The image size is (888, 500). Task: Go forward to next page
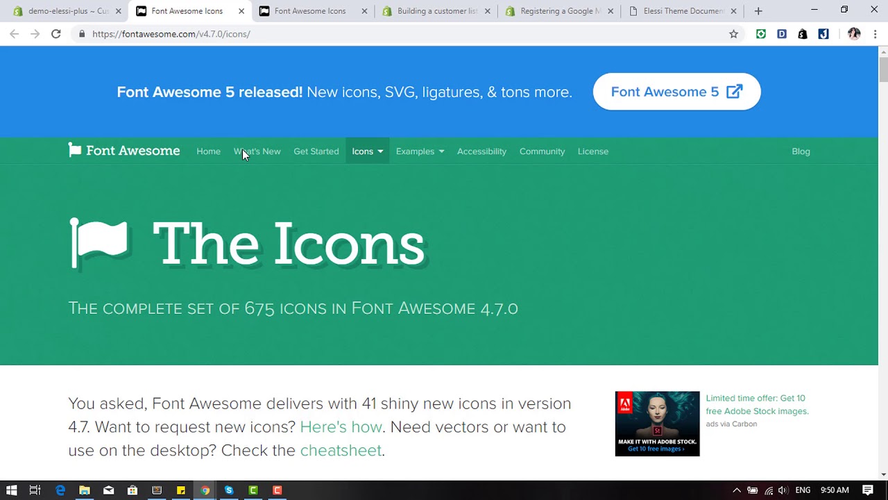pyautogui.click(x=35, y=34)
